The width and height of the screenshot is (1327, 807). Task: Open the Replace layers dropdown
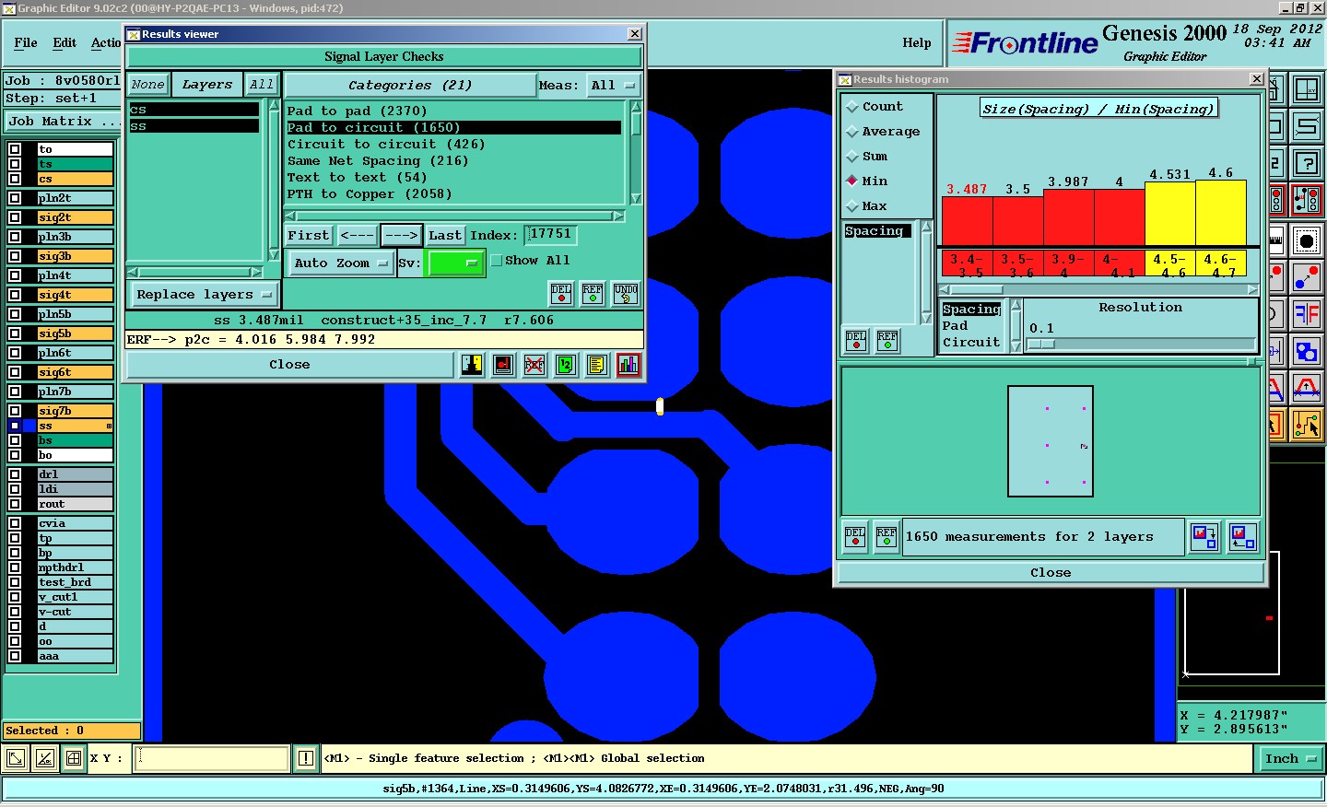tap(203, 295)
